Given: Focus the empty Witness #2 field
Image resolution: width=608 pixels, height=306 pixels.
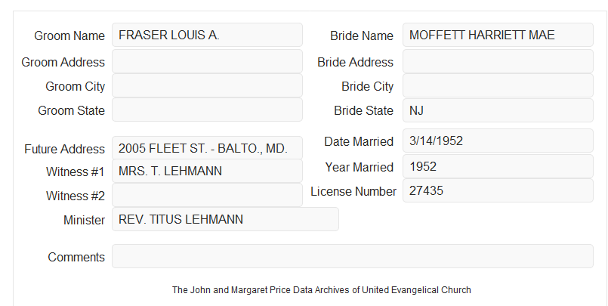Looking at the screenshot, I should (x=207, y=195).
